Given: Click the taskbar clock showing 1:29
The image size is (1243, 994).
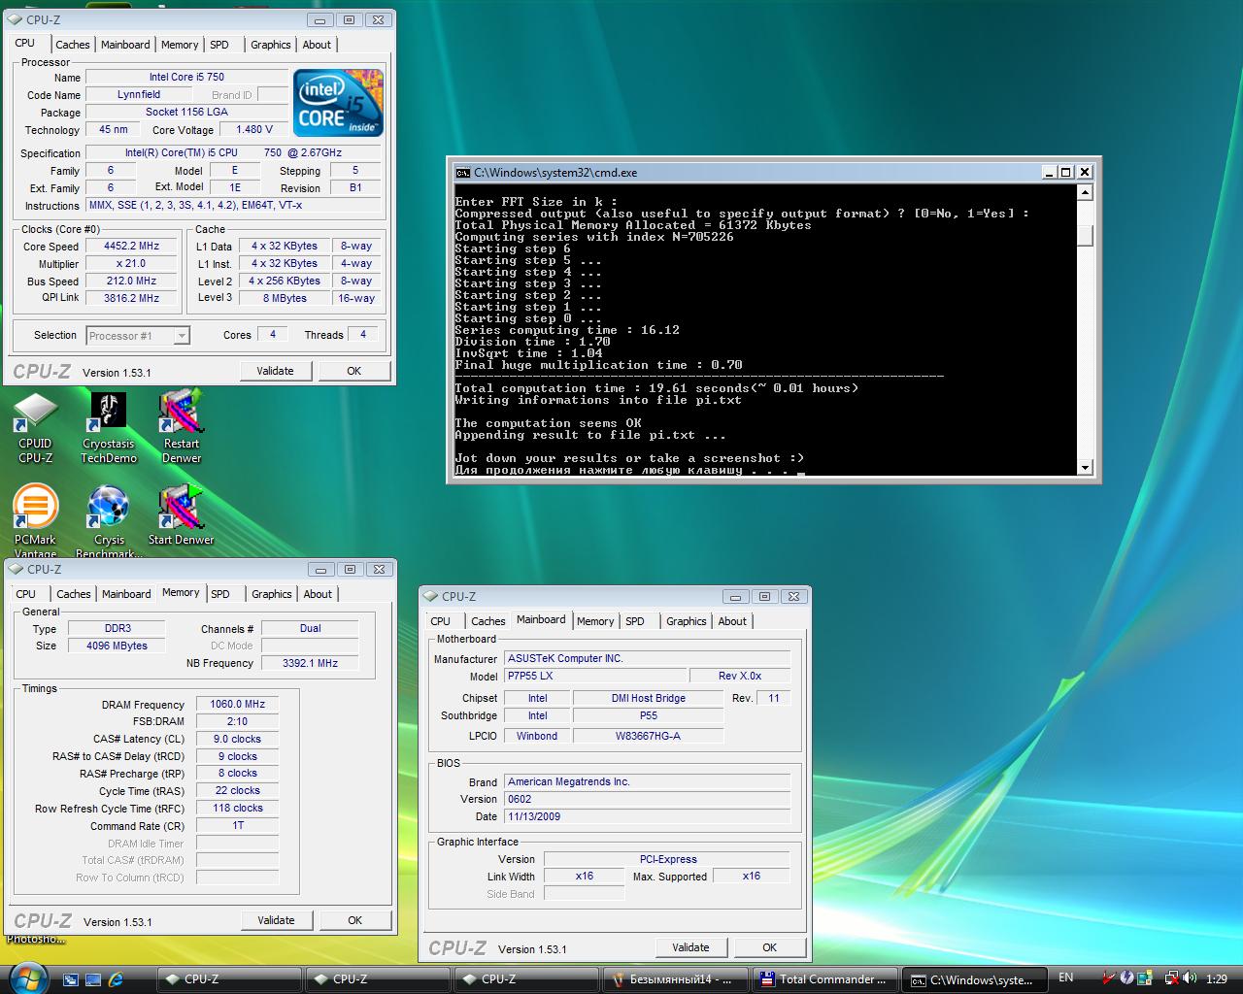Looking at the screenshot, I should coord(1217,979).
